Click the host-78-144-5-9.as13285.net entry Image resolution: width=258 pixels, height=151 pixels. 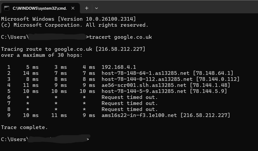pos(144,91)
